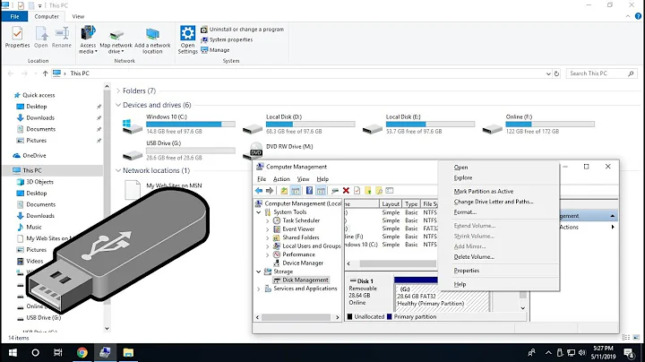Screen dimensions: 645x362
Task: Open the Help menu in Computer Management
Action: point(322,179)
